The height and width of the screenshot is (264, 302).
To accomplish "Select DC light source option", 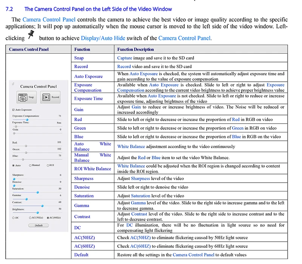I will click(x=14, y=218).
